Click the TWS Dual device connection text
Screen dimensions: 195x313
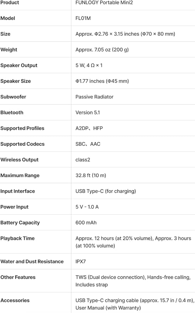(111, 277)
